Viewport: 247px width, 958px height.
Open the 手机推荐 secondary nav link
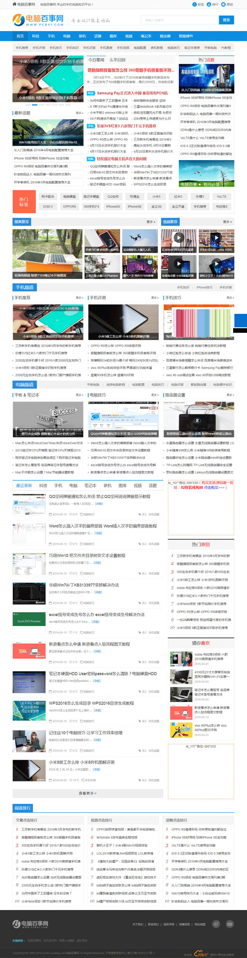click(x=22, y=48)
